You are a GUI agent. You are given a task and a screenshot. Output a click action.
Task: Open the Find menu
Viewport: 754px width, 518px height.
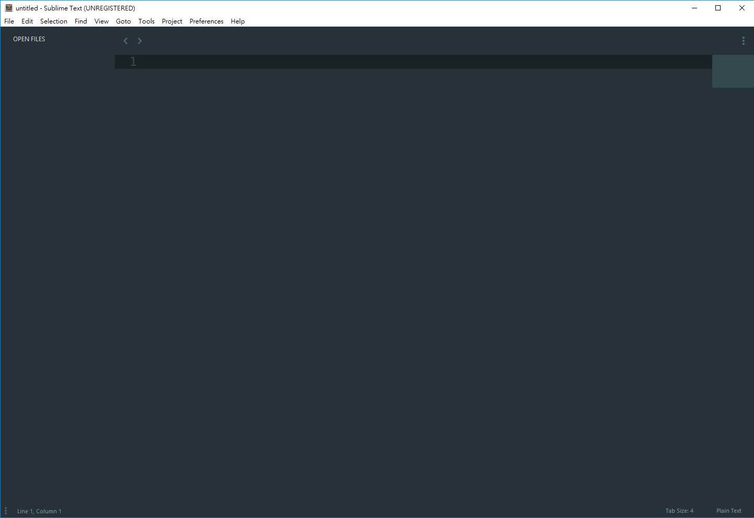click(81, 21)
